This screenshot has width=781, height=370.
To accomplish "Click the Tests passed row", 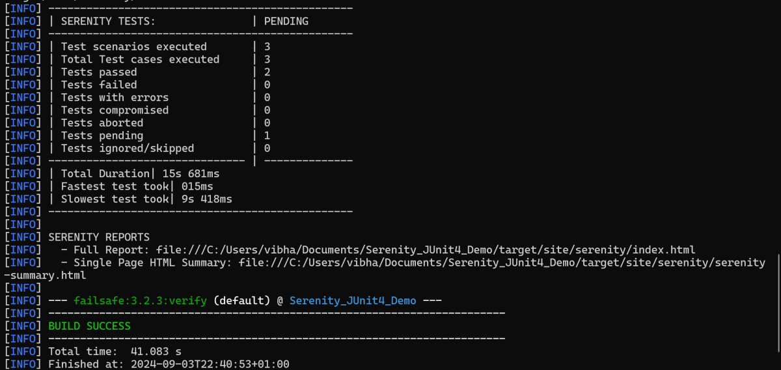I will (x=99, y=72).
